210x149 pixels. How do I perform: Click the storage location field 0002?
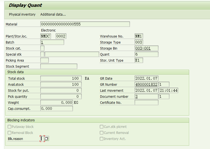coord(61,36)
